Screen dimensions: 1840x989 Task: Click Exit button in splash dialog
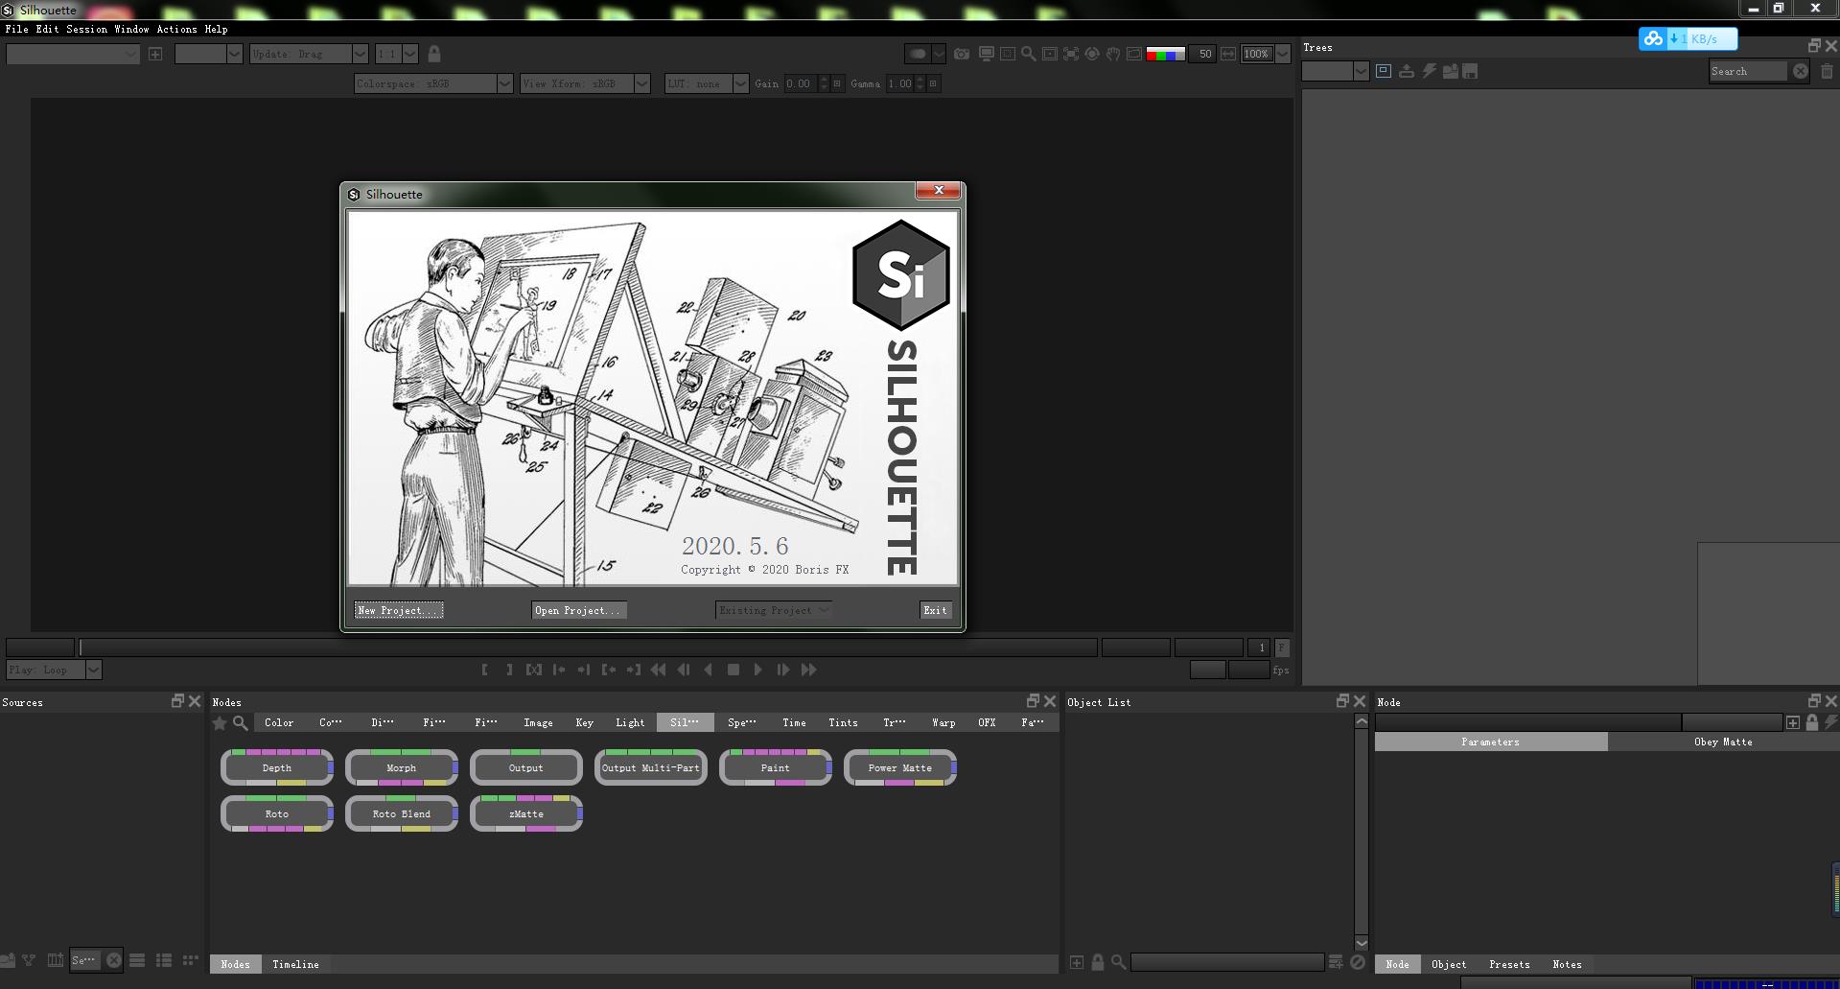[x=935, y=610]
